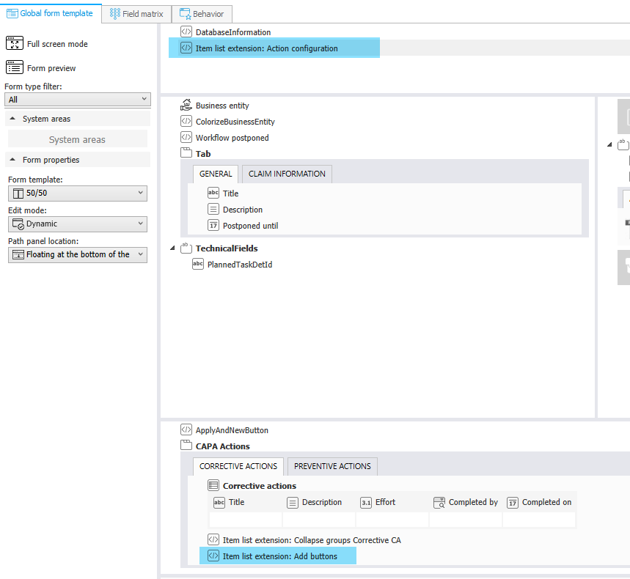Collapse the System areas section

12,119
